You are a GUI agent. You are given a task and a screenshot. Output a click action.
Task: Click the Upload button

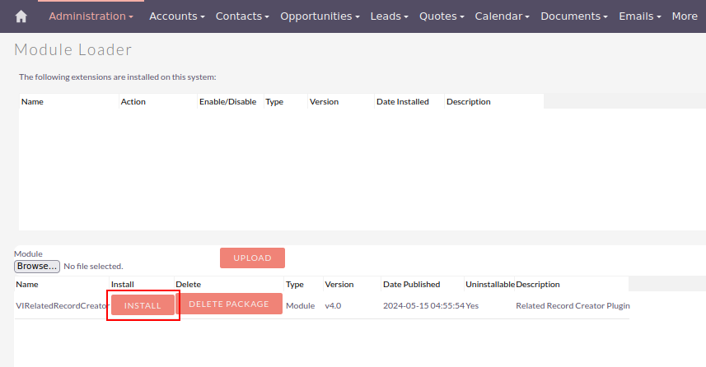[252, 258]
